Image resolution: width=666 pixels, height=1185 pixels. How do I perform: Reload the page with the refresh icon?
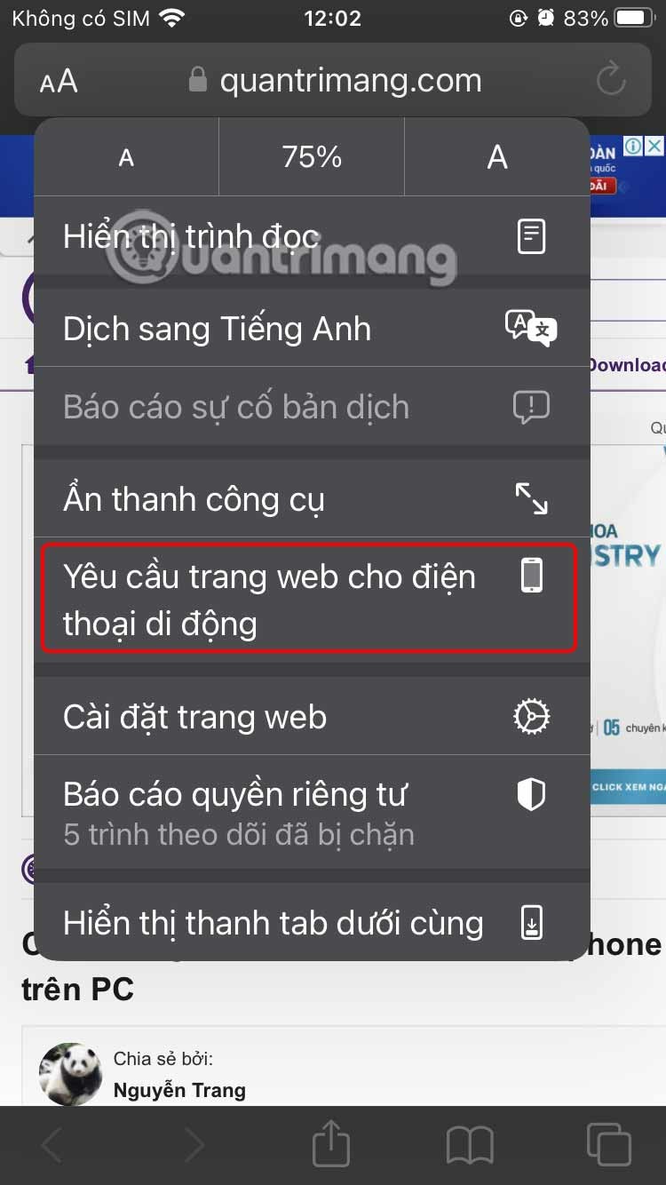coord(611,81)
